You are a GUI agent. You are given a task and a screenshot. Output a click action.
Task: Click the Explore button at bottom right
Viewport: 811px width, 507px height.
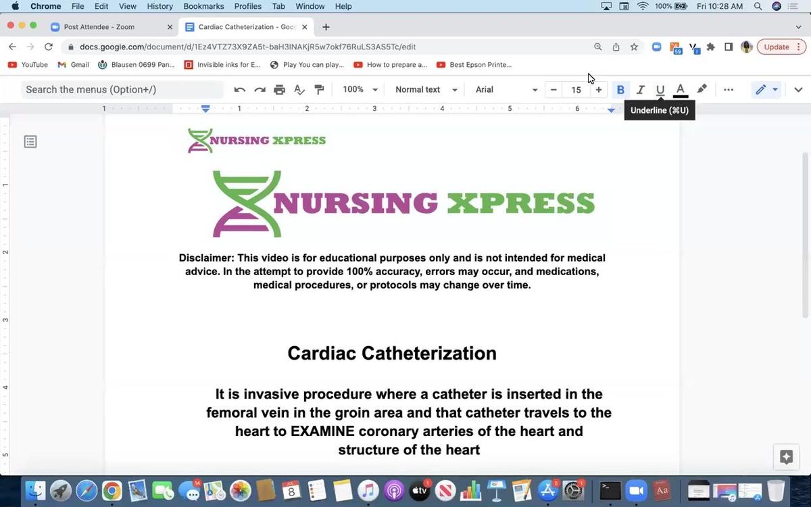click(x=786, y=457)
